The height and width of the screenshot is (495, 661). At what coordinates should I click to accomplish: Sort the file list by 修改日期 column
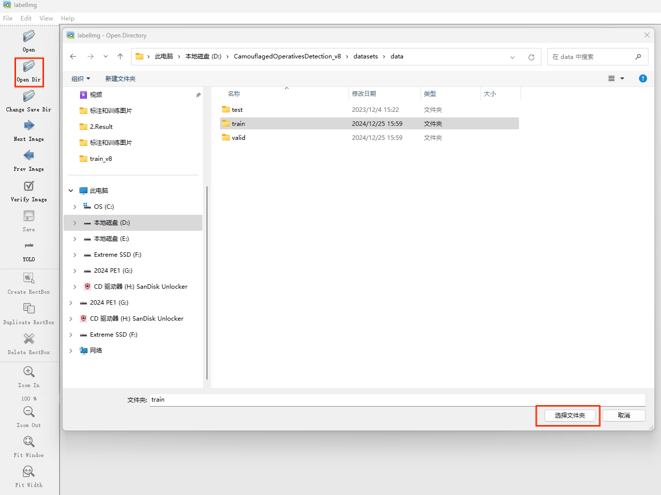point(364,94)
